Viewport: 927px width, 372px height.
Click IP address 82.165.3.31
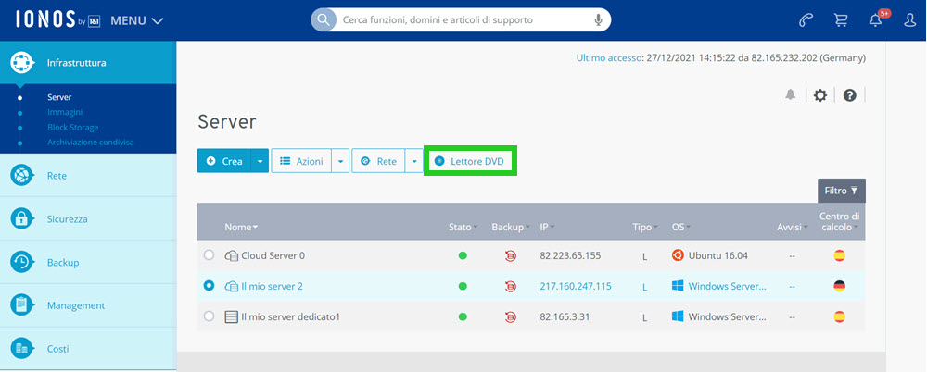565,316
